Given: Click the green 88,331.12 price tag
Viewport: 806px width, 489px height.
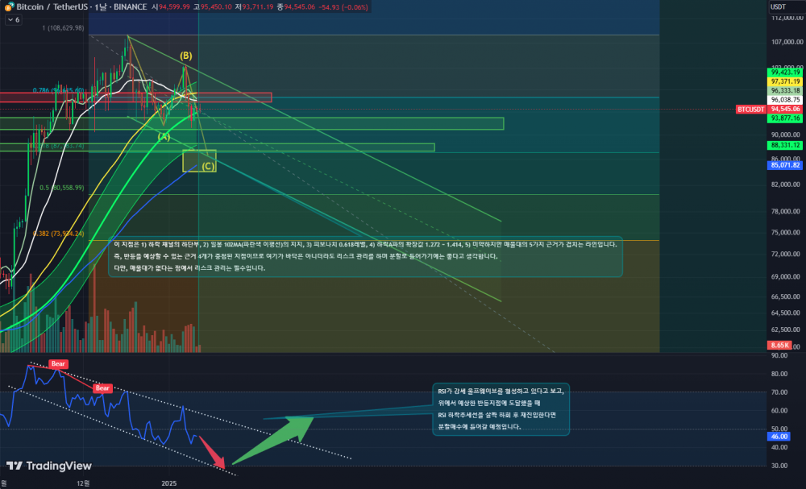Looking at the screenshot, I should coord(784,145).
